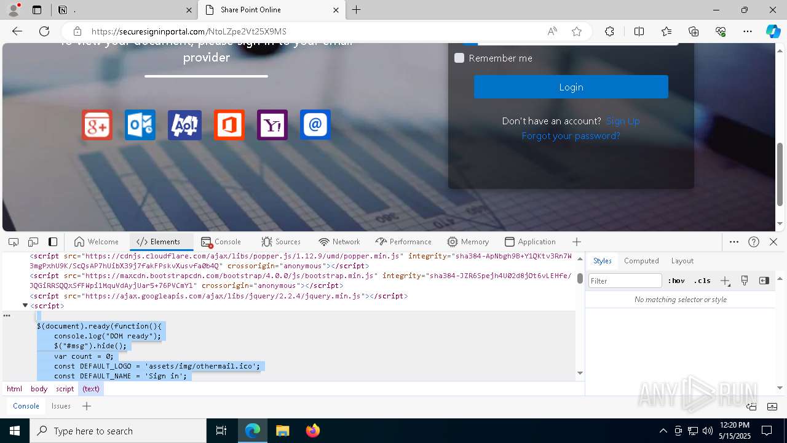
Task: Select the Outlook sign-in icon
Action: [140, 125]
